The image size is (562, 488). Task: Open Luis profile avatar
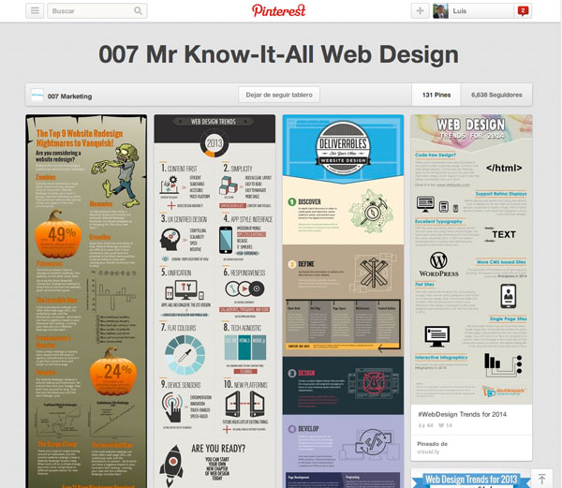(440, 10)
